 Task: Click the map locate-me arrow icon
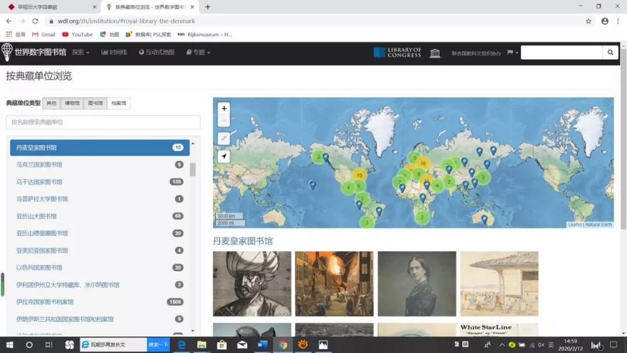pyautogui.click(x=224, y=156)
